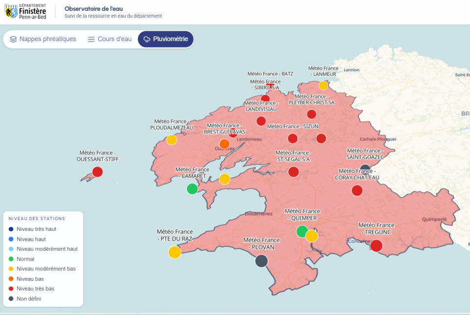The width and height of the screenshot is (470, 315).
Task: Click the Quimperlé town label
Action: coord(434,219)
